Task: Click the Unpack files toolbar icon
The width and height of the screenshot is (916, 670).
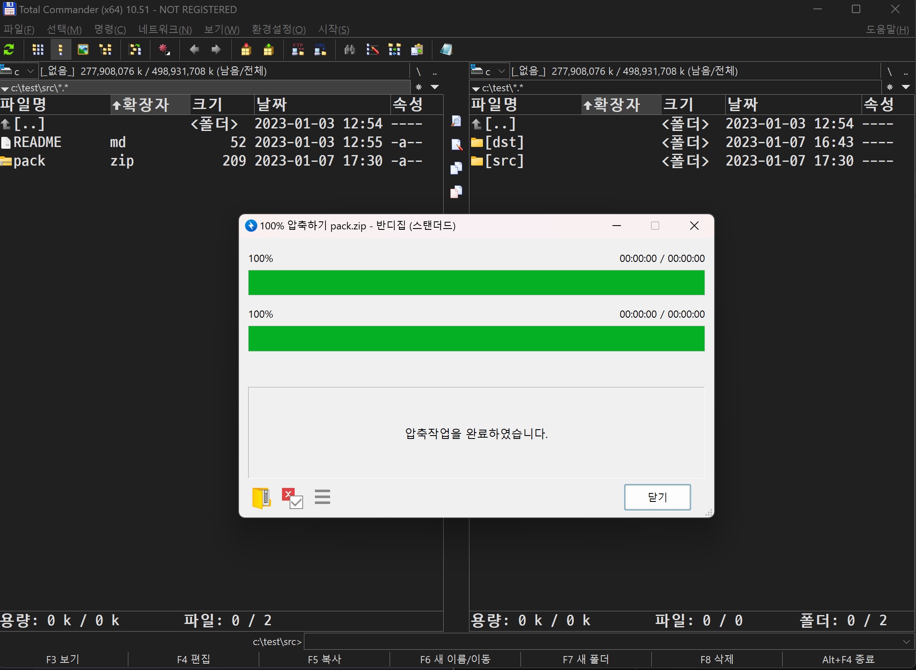Action: [x=268, y=50]
